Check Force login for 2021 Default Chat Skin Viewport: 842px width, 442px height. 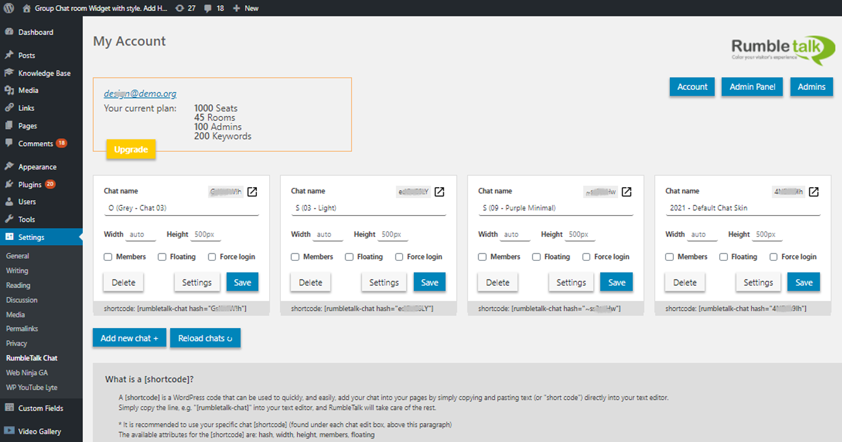click(774, 257)
